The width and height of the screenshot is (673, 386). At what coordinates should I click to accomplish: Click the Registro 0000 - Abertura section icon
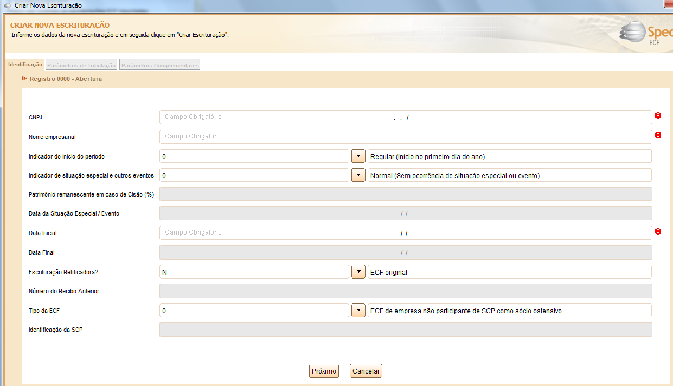pyautogui.click(x=24, y=79)
